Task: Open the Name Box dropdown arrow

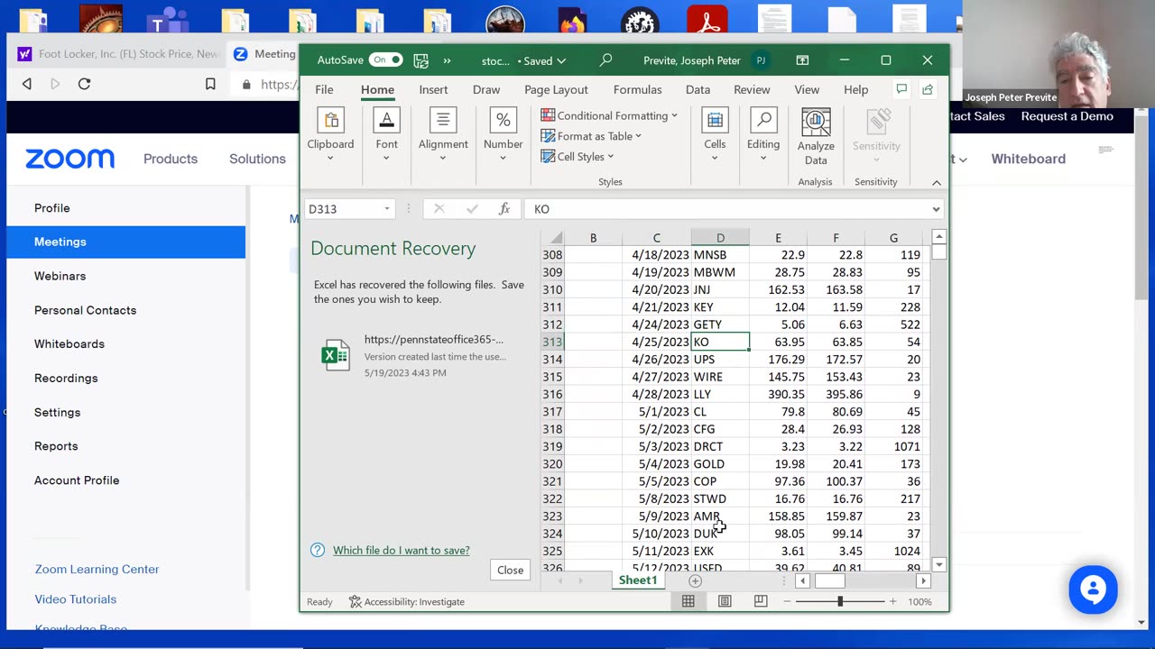Action: tap(387, 209)
